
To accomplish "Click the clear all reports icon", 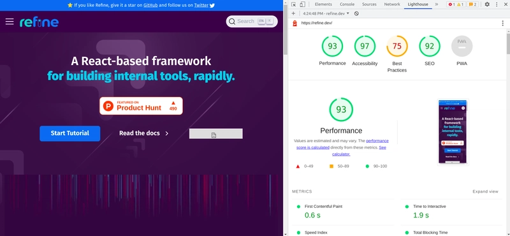I will tap(356, 13).
